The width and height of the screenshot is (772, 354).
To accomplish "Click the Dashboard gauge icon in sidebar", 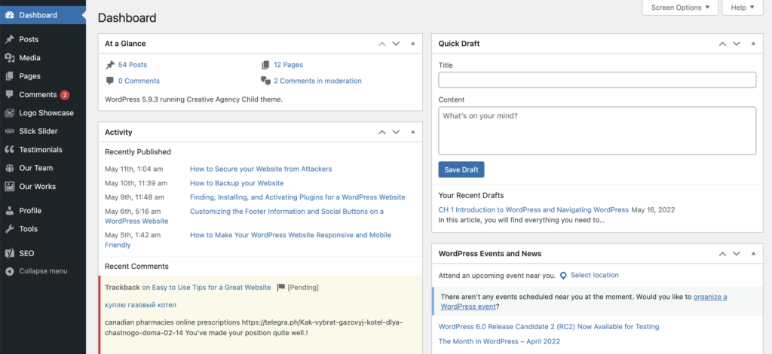I will (x=9, y=15).
